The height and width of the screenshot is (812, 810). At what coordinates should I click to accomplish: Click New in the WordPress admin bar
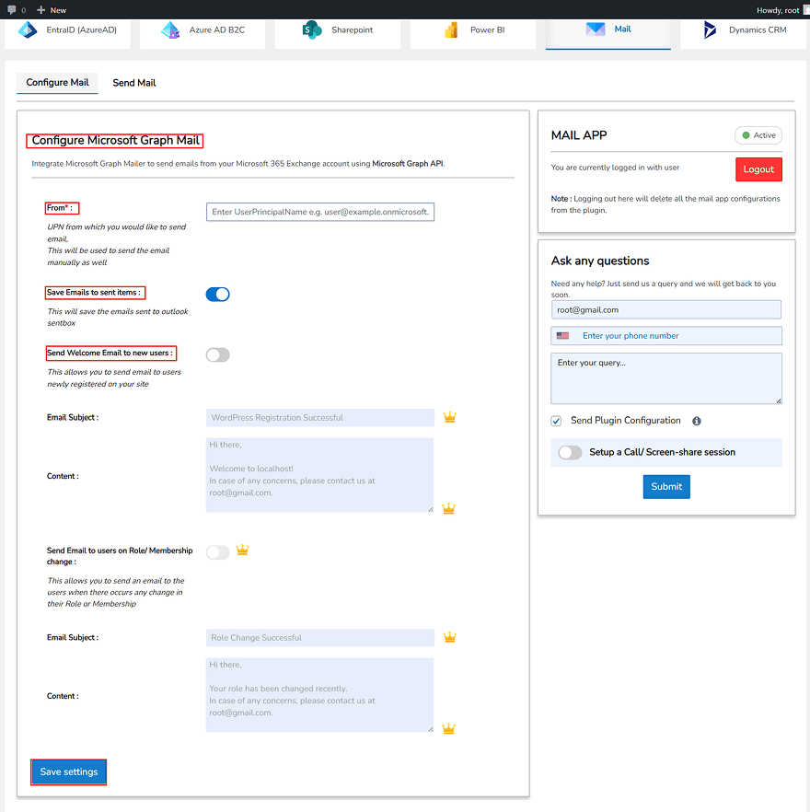click(x=58, y=10)
